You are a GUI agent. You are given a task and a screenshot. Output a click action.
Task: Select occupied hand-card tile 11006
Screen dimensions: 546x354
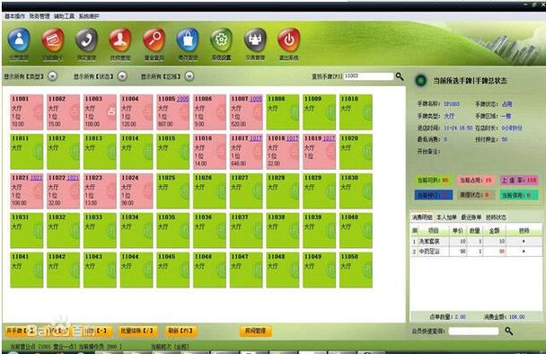pos(209,112)
